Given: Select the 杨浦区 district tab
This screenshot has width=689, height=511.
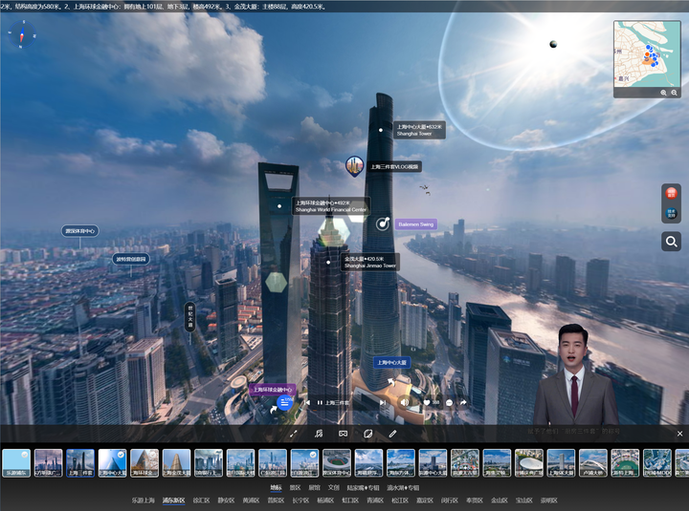Looking at the screenshot, I should click(x=325, y=500).
